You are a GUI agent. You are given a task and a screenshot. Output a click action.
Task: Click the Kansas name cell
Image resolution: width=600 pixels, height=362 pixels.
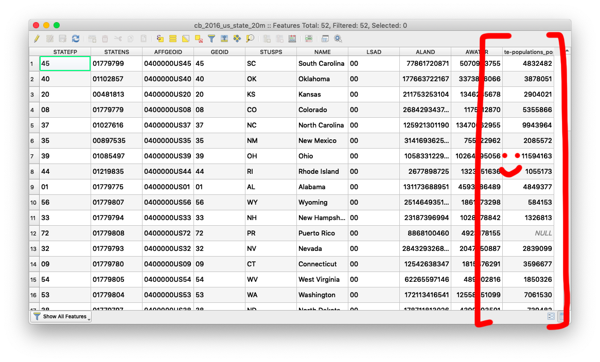click(322, 95)
